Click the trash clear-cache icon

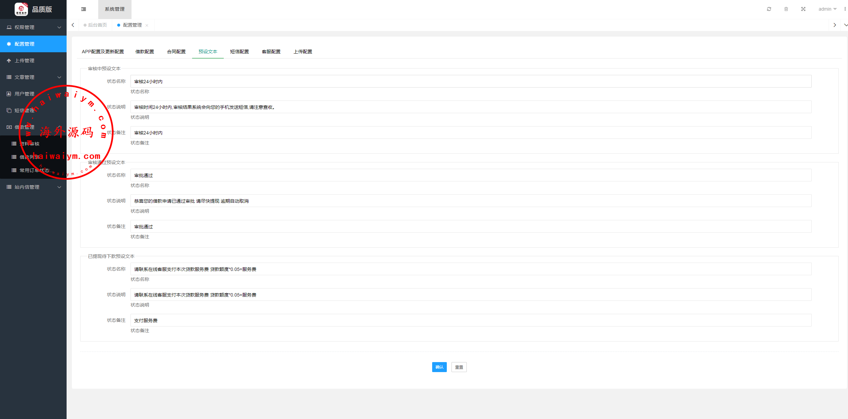786,9
